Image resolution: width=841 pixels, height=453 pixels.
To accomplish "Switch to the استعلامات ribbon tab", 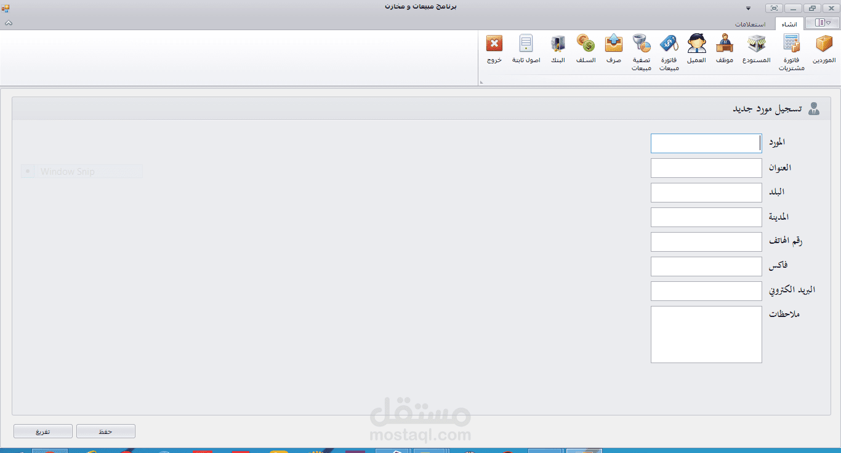I will pyautogui.click(x=750, y=24).
